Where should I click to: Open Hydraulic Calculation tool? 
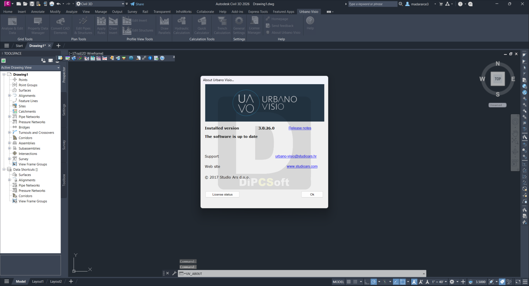182,25
